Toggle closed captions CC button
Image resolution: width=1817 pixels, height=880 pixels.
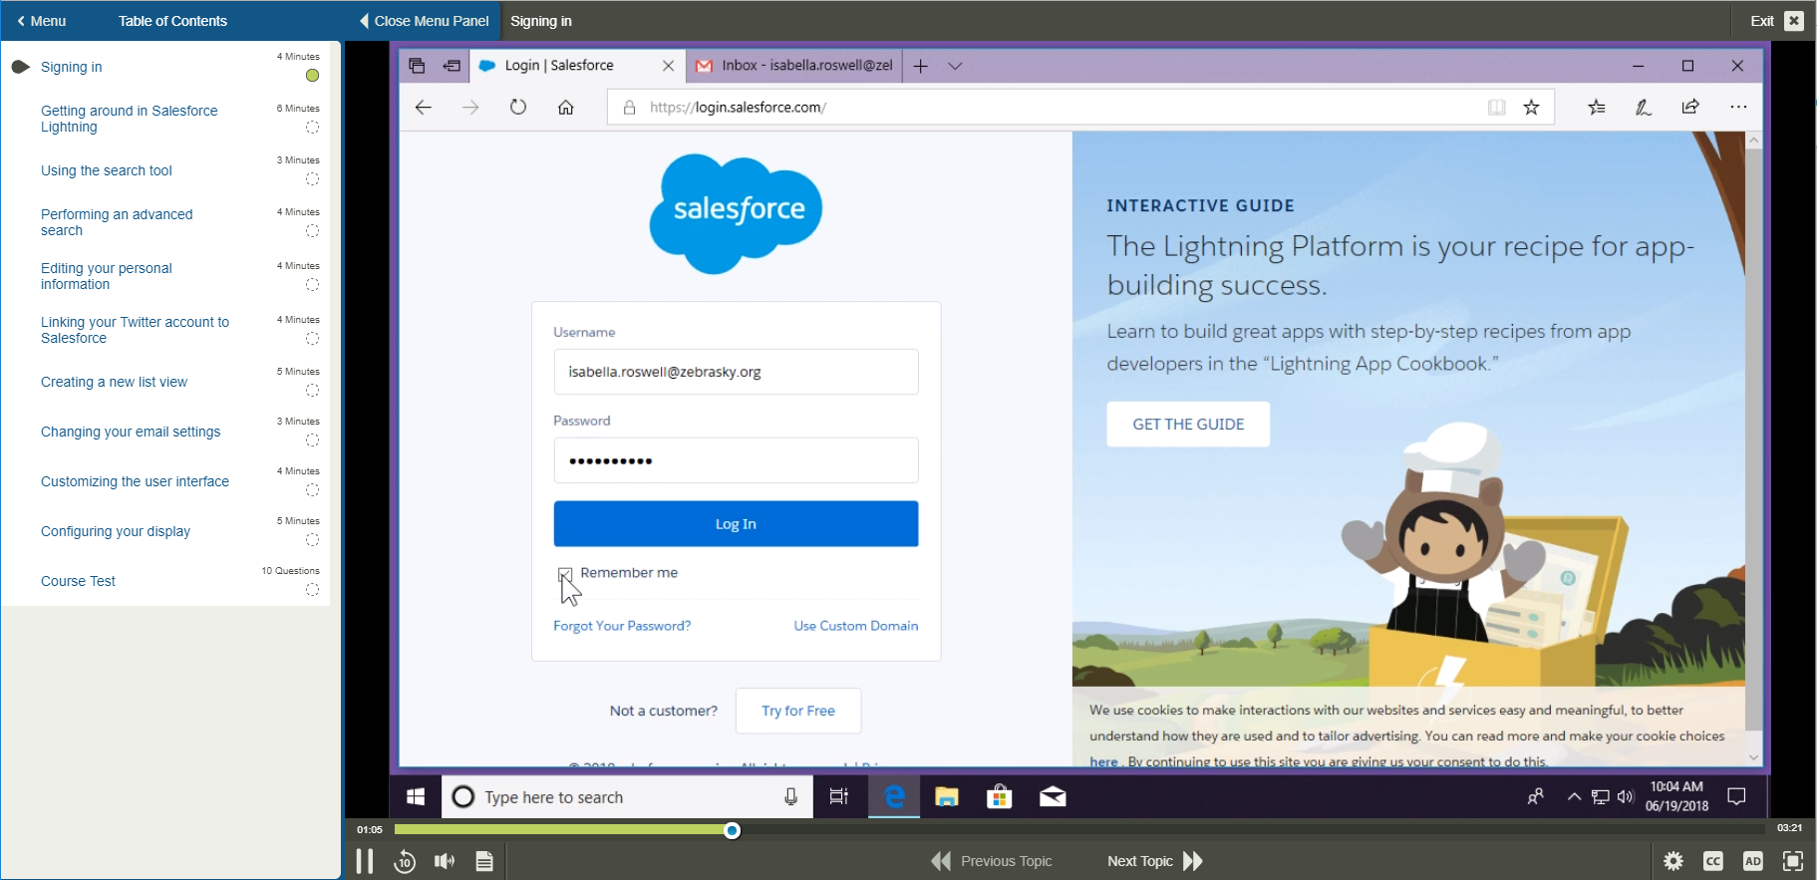pos(1712,861)
